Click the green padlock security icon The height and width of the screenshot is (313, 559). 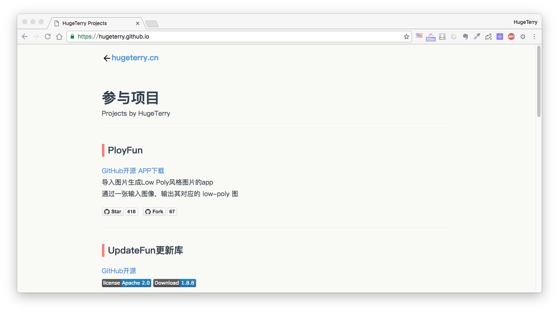click(x=72, y=37)
